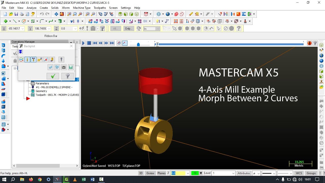Click the Attributes button in status bar
The width and height of the screenshot is (325, 183).
coord(244,173)
